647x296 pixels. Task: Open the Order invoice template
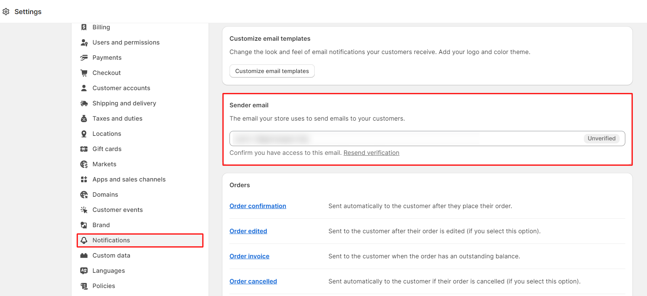(x=249, y=256)
